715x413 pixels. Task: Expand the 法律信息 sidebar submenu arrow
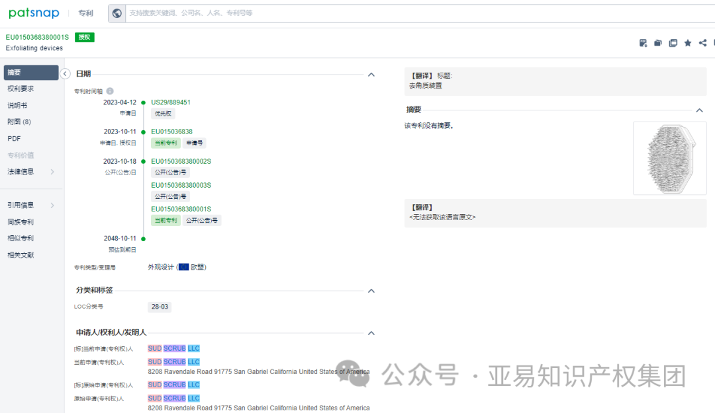52,172
